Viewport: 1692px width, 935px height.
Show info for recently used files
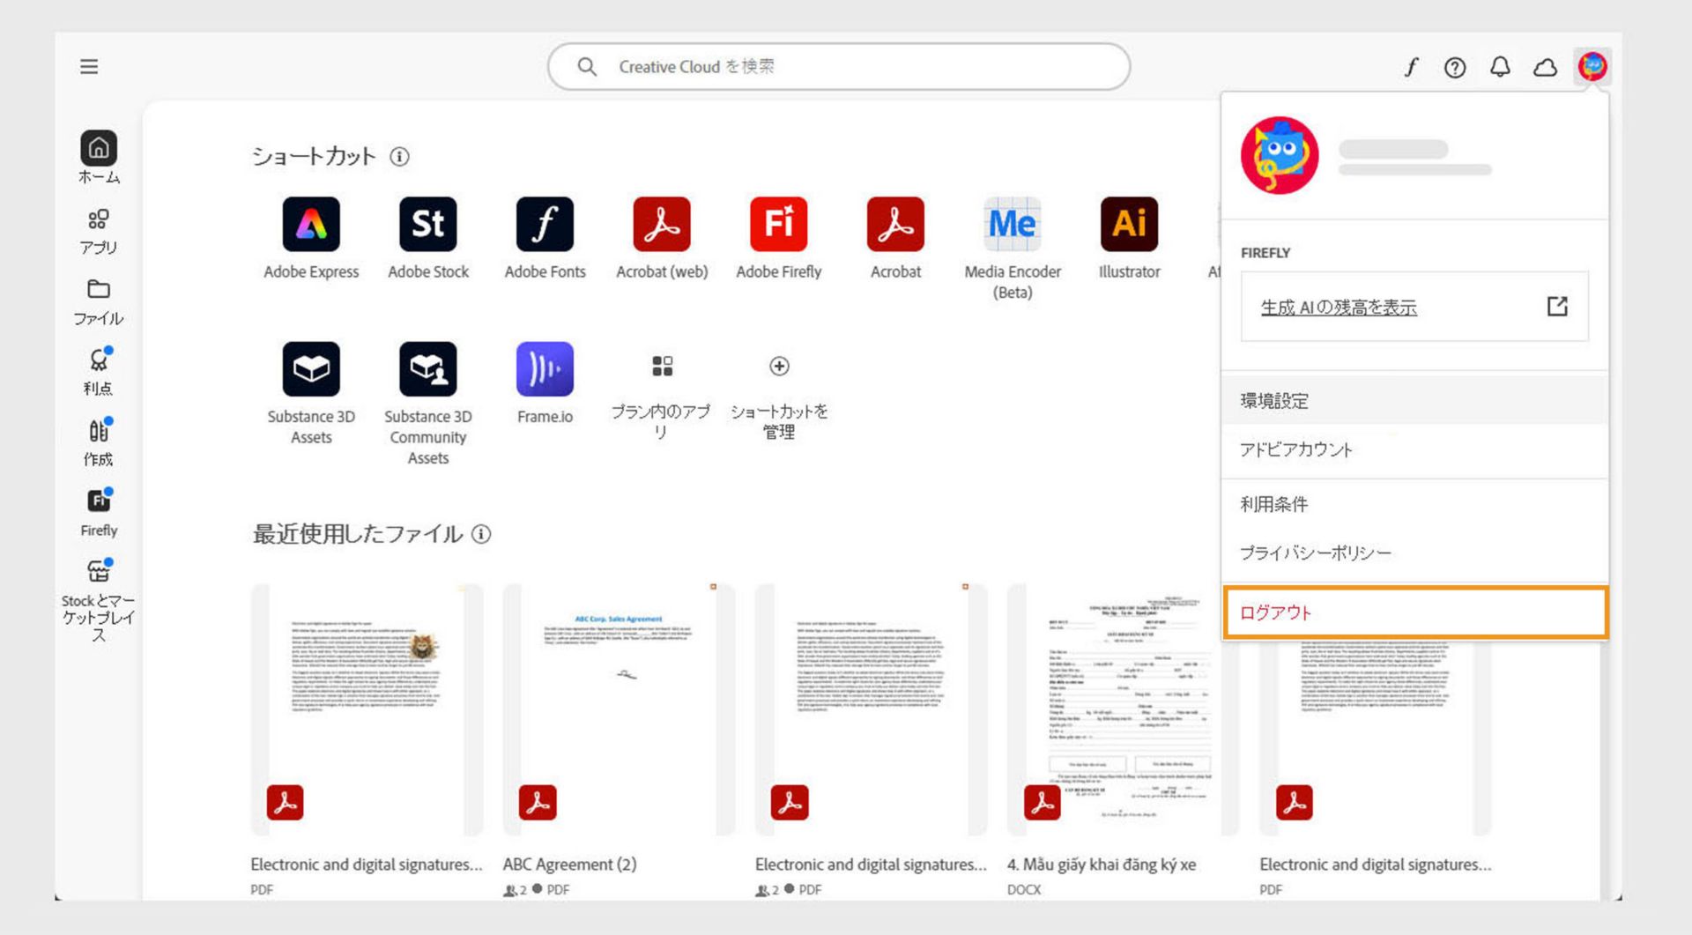click(481, 534)
